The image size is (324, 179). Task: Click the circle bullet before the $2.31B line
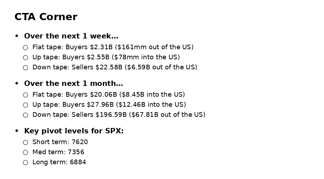tap(26, 48)
